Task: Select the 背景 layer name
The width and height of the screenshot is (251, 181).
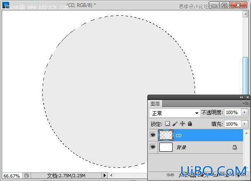Action: (181, 147)
